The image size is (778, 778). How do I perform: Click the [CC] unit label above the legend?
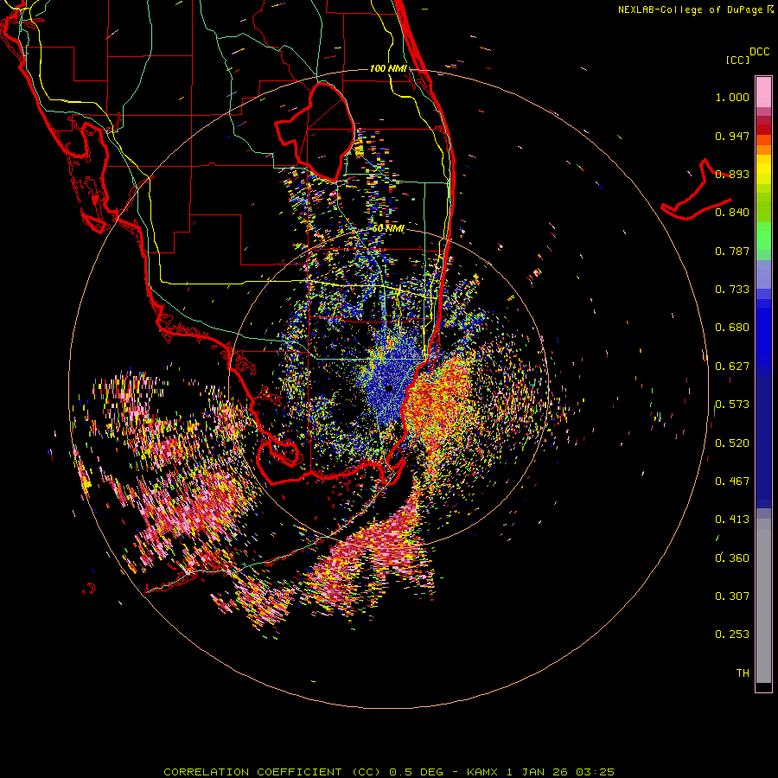click(737, 60)
